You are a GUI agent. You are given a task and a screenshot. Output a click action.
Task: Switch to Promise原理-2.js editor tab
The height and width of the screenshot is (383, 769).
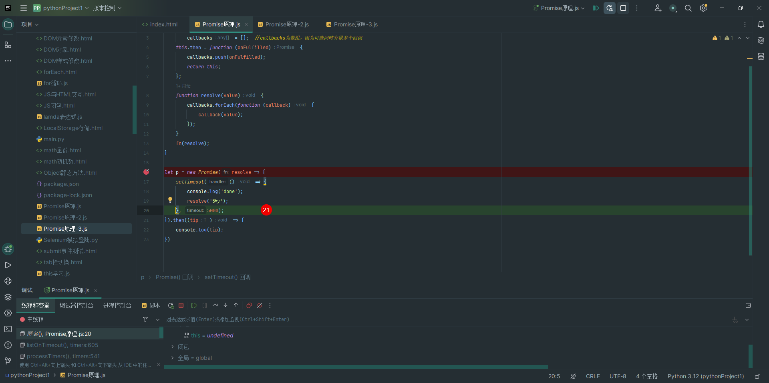[283, 24]
